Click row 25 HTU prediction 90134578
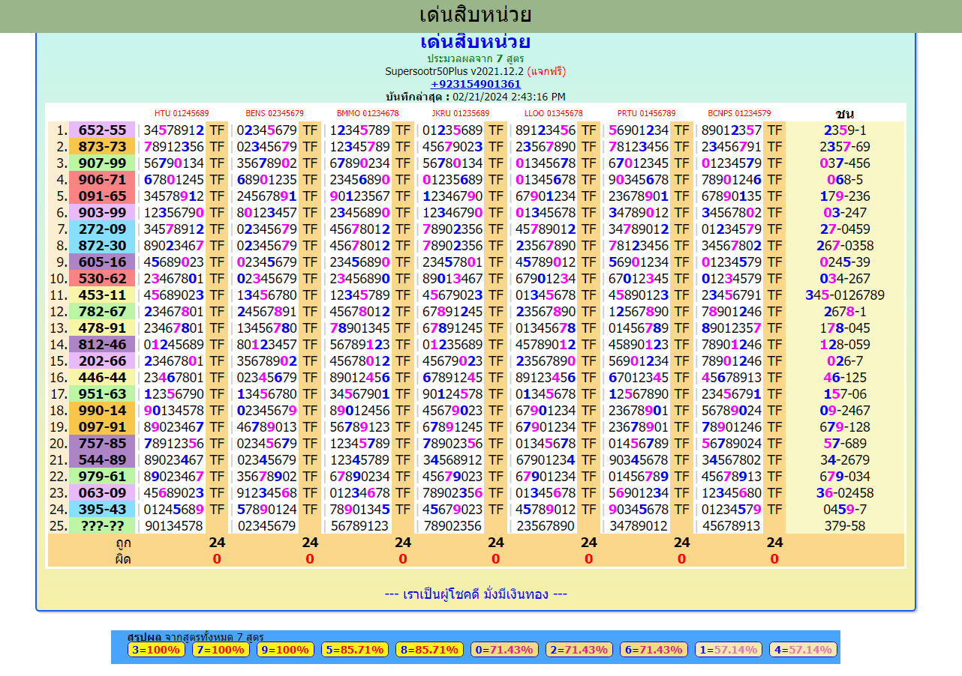The image size is (962, 676). tap(173, 525)
